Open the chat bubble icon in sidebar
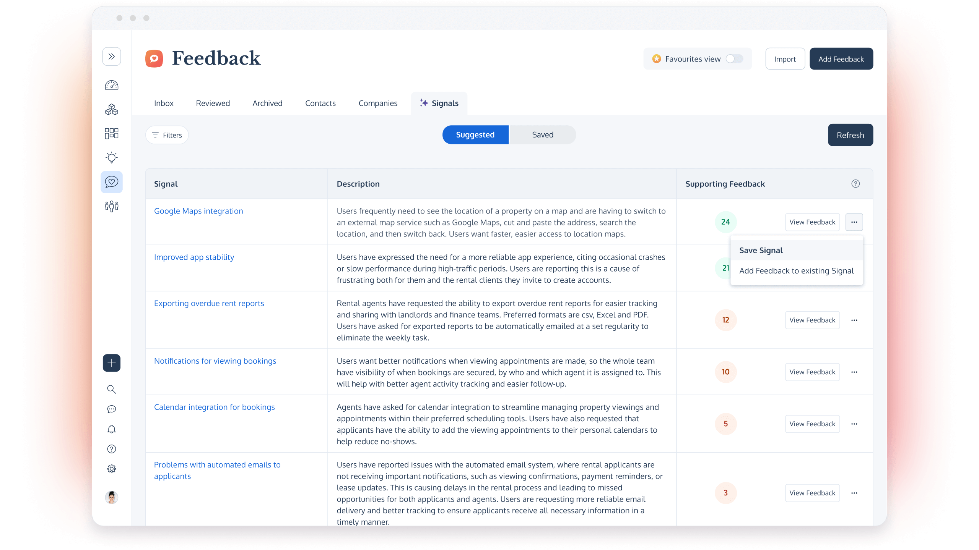Viewport: 979px width, 550px height. click(x=111, y=409)
